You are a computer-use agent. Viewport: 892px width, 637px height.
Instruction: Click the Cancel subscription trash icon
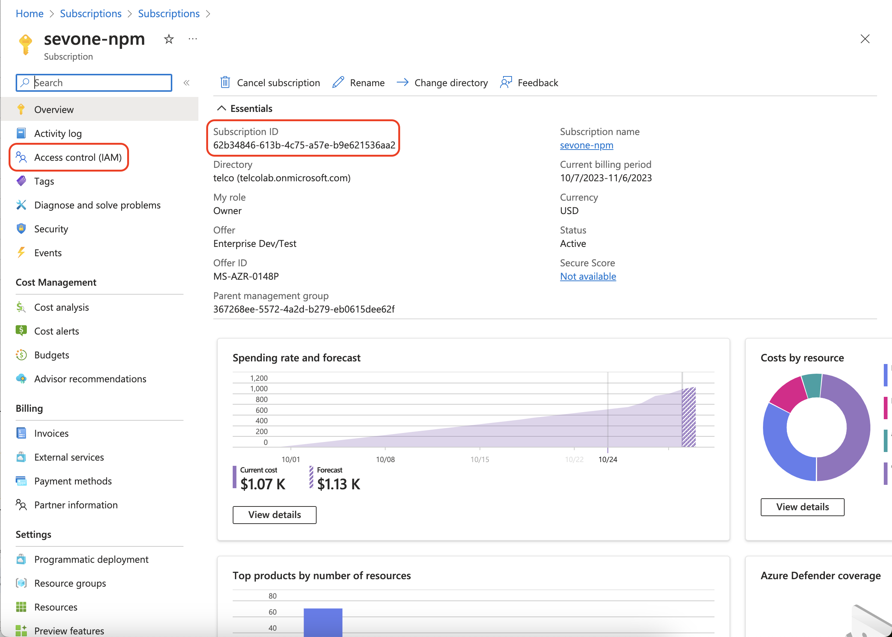coord(225,82)
